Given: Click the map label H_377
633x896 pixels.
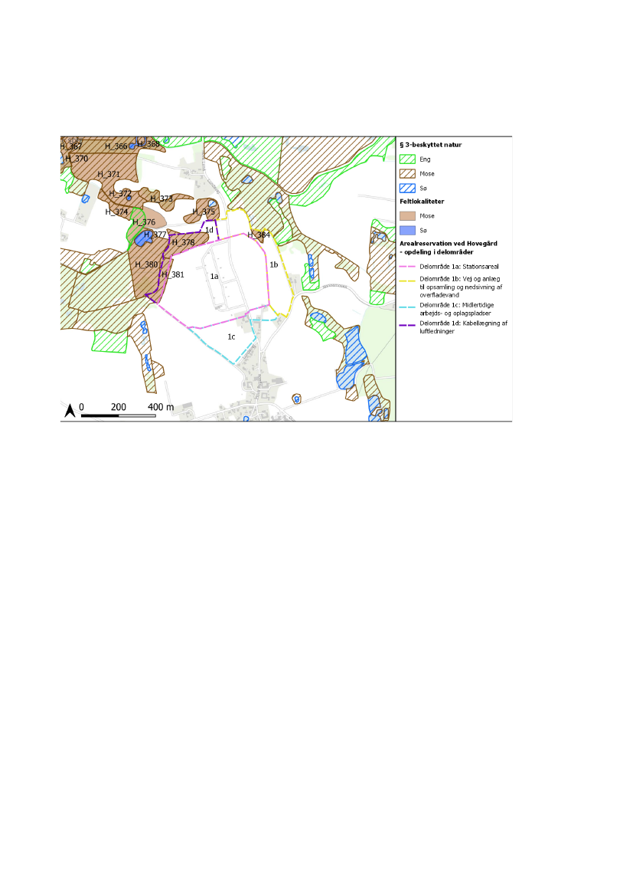Looking at the screenshot, I should click(x=155, y=235).
